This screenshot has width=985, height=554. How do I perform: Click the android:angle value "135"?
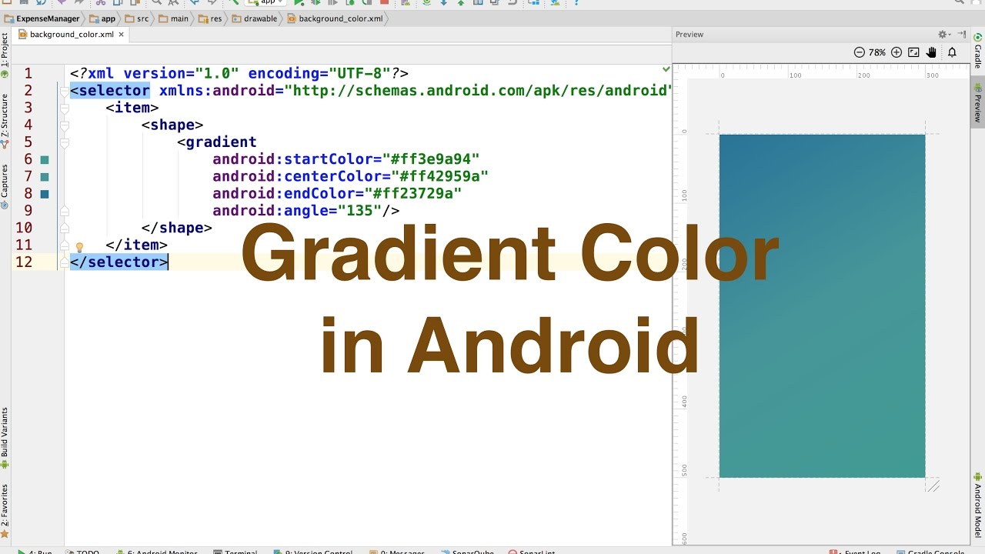[x=360, y=211]
